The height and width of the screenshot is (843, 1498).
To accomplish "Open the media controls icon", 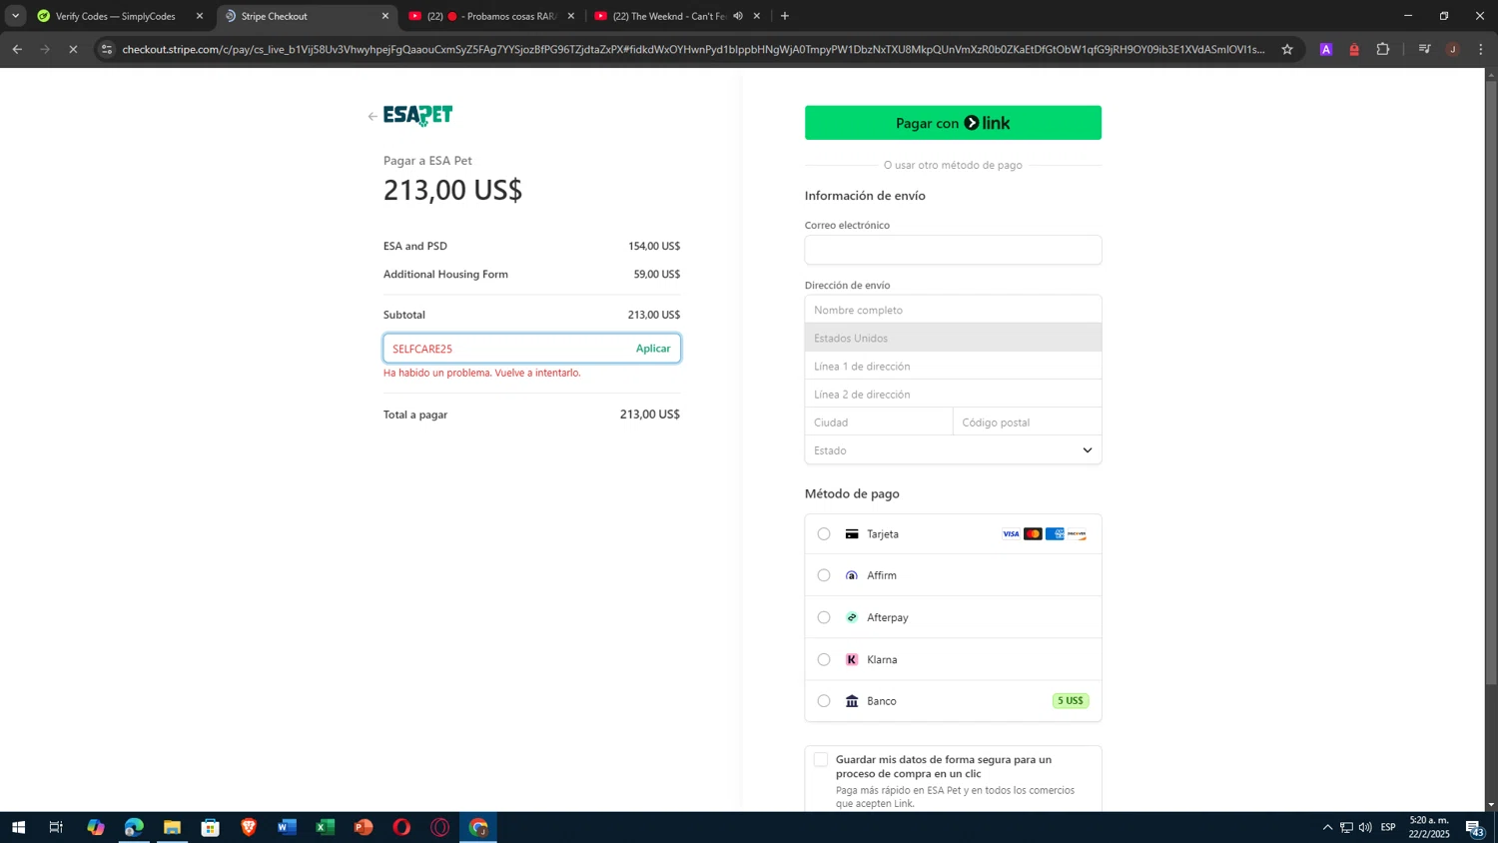I will tap(1425, 49).
